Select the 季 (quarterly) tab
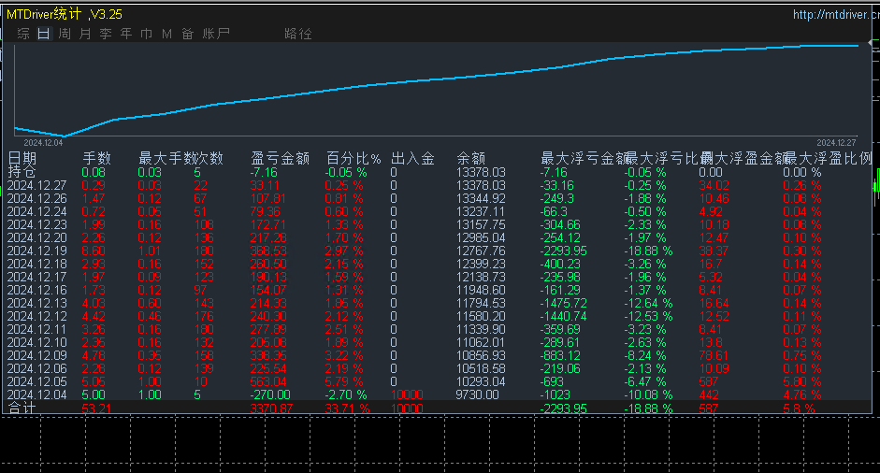 click(x=106, y=34)
